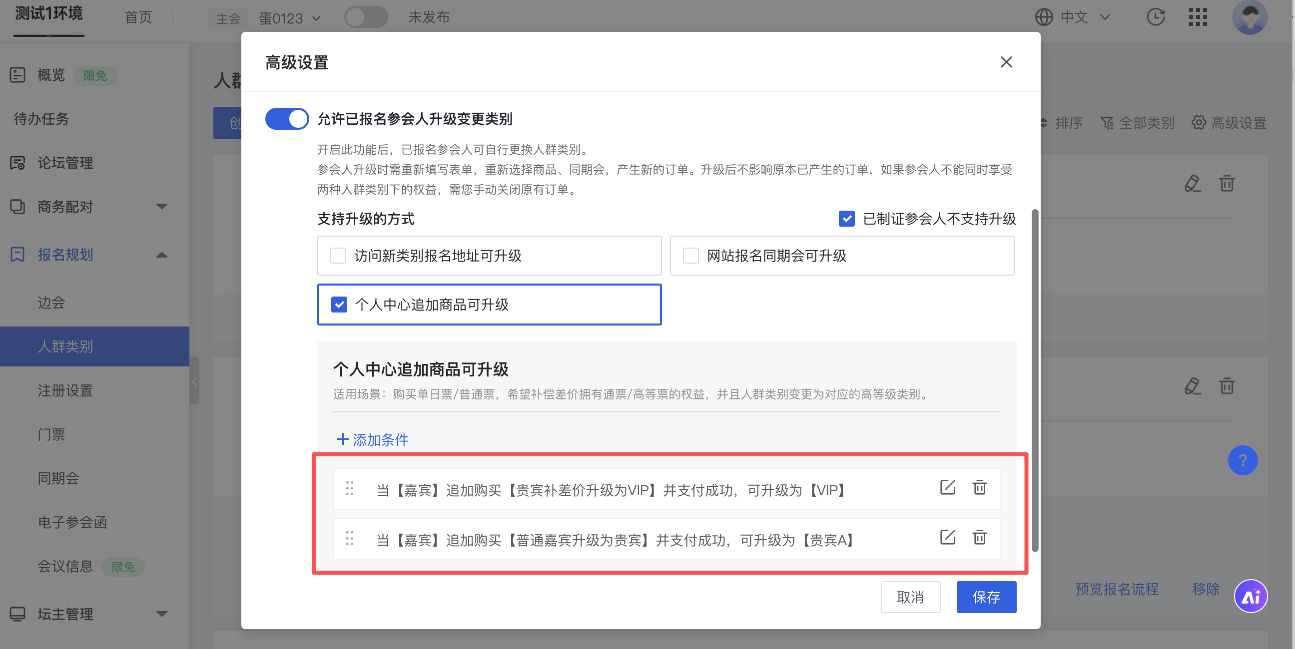Click 添加条件 link

[373, 439]
